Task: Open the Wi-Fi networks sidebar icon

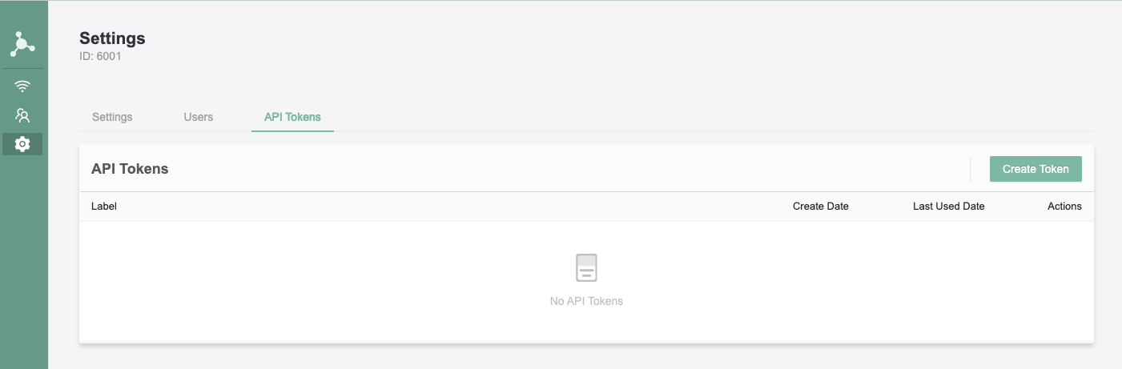Action: click(22, 86)
